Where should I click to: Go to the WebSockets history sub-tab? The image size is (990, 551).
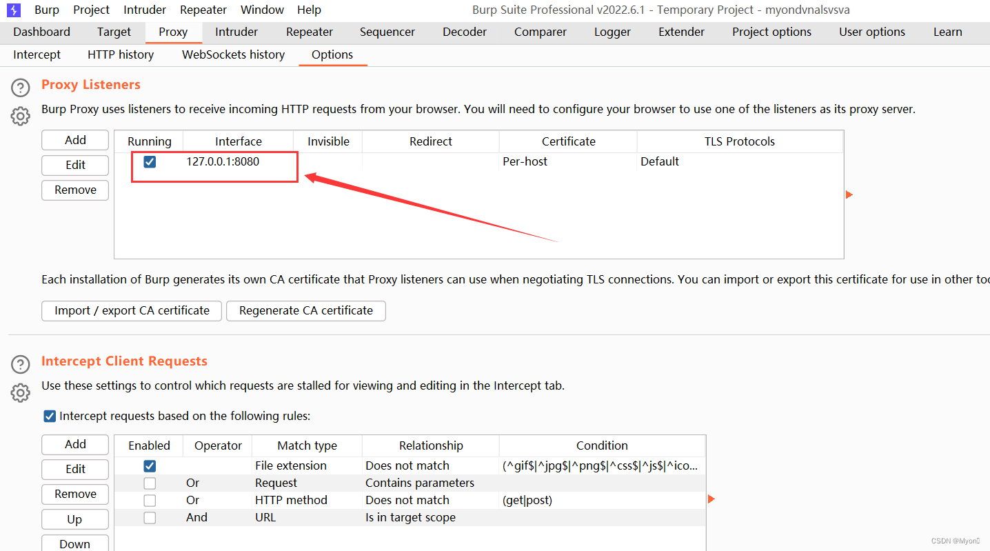(x=233, y=54)
